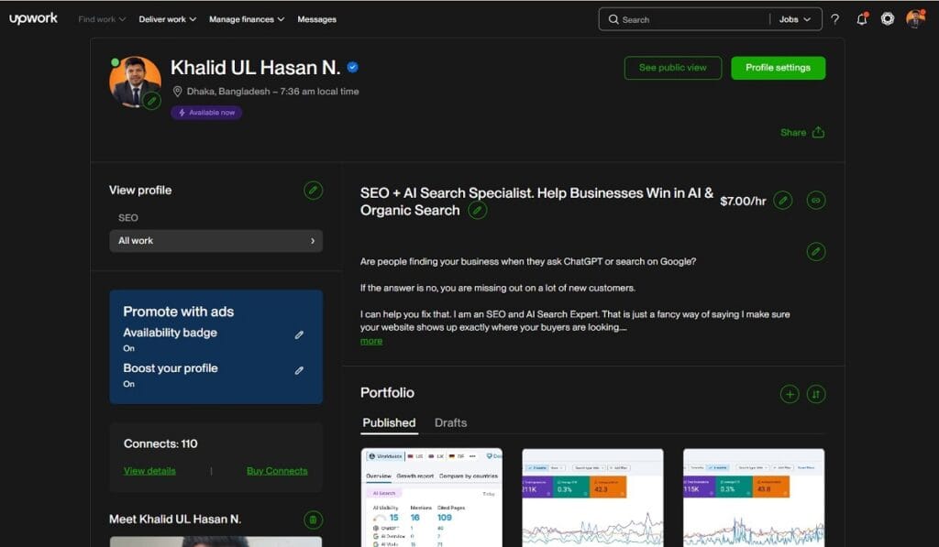
Task: Reorder portfolio items arrows icon
Action: (815, 394)
